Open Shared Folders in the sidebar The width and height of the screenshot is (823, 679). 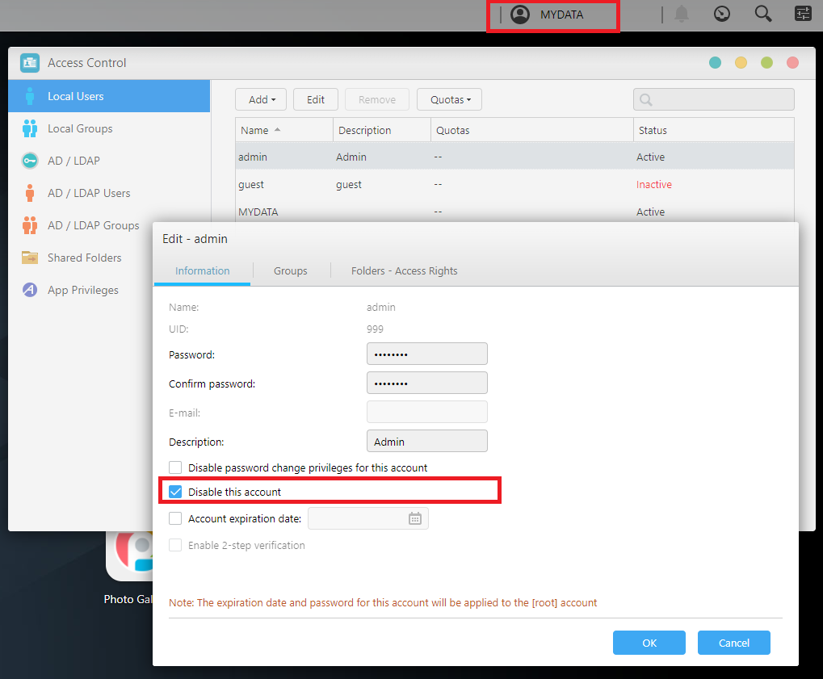(x=84, y=258)
